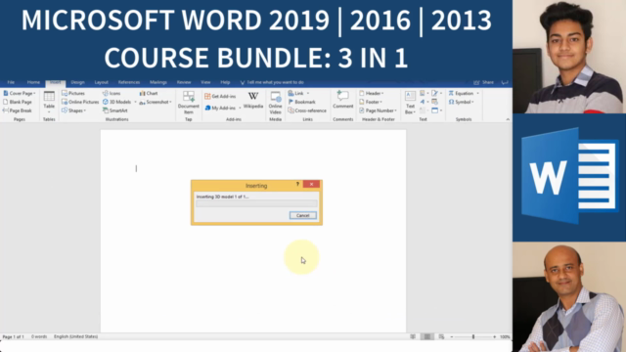
Task: Click the Inserting dialog help question mark
Action: click(x=297, y=184)
